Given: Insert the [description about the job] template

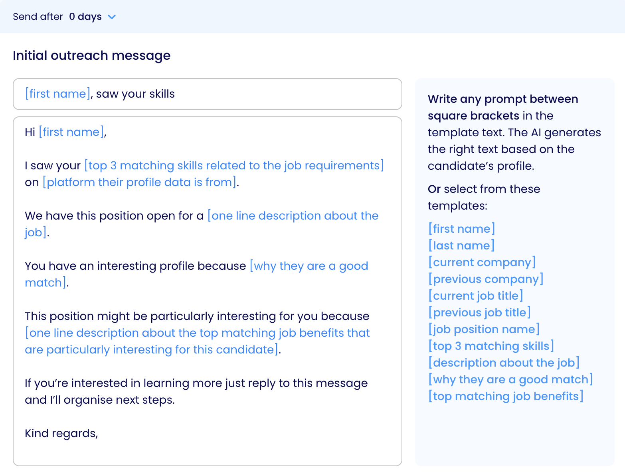Looking at the screenshot, I should click(x=504, y=363).
